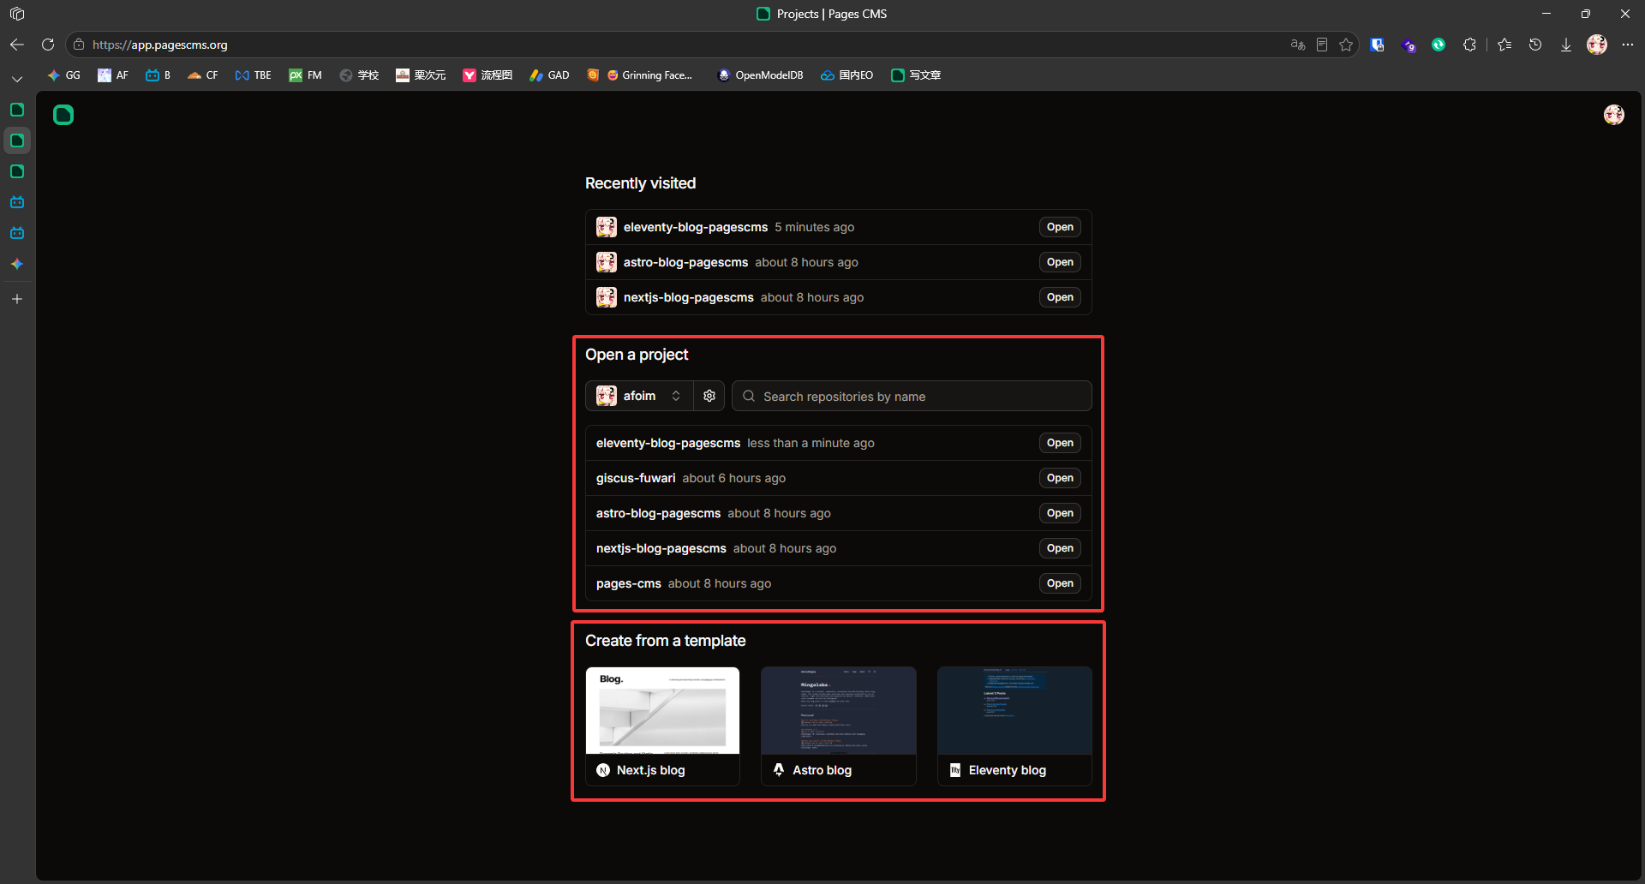
Task: Click the Recently visited heading
Action: coord(641,183)
